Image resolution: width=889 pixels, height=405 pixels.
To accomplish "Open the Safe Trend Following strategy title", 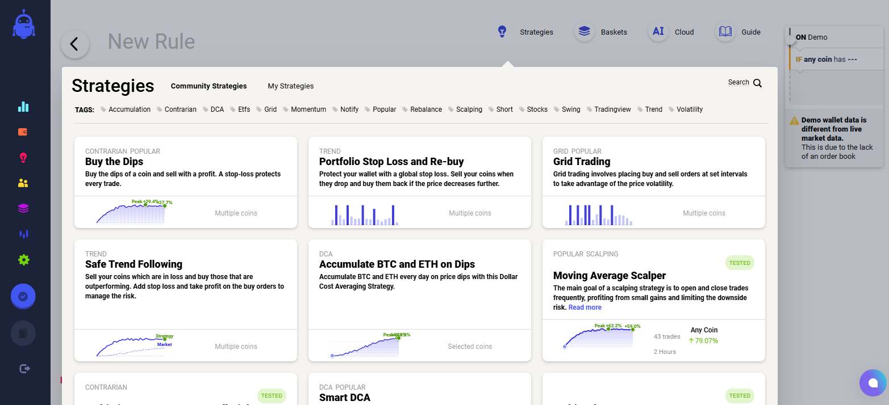I will click(x=133, y=264).
